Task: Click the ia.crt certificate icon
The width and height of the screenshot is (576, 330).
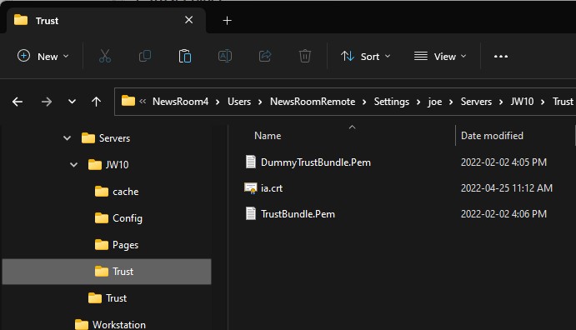Action: coord(251,188)
